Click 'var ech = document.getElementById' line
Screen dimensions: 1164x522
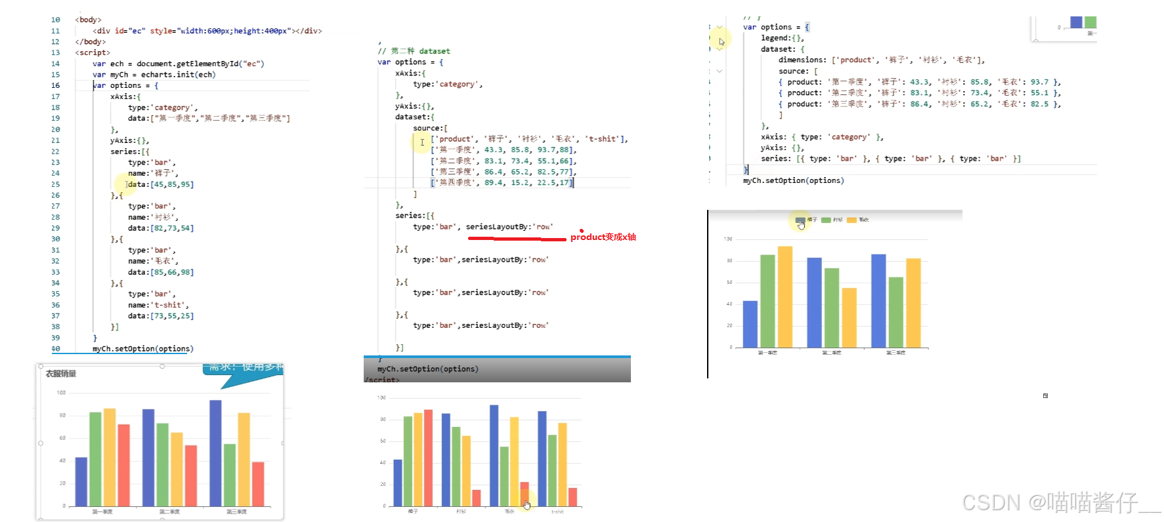[x=178, y=64]
